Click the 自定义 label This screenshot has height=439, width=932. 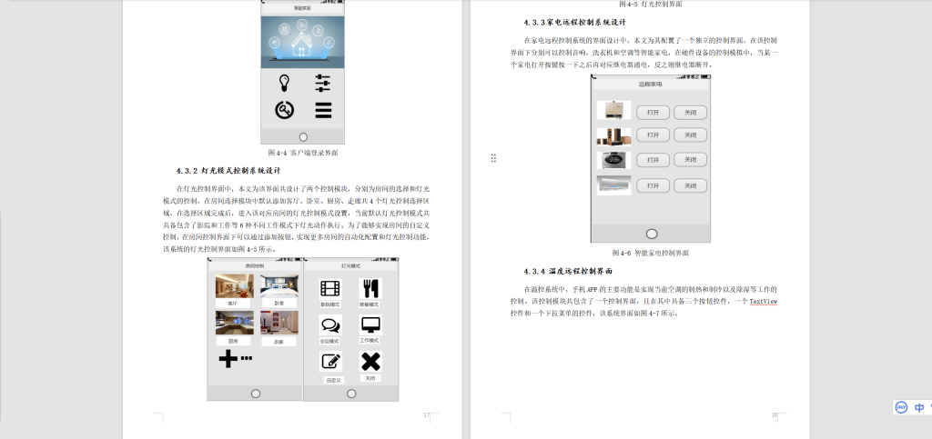coord(333,380)
